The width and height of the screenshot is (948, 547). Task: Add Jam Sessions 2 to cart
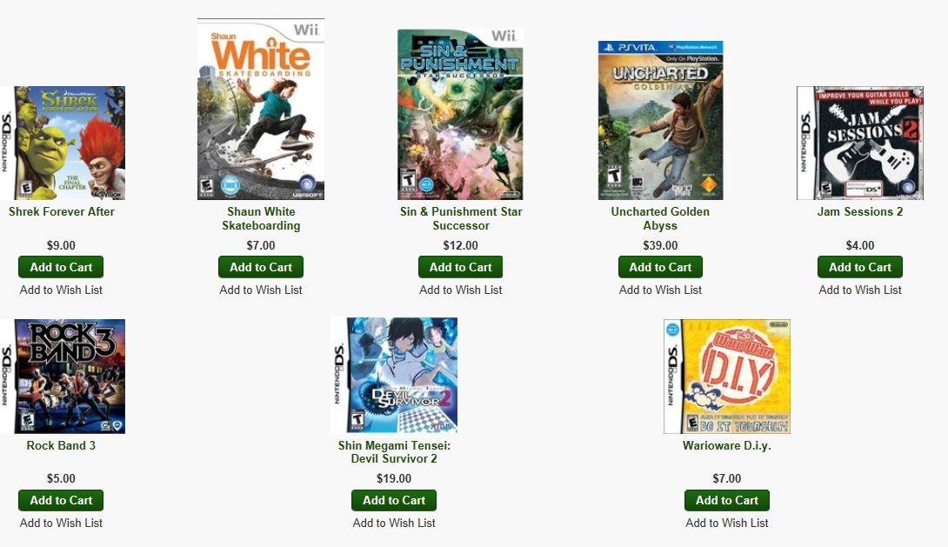click(860, 267)
